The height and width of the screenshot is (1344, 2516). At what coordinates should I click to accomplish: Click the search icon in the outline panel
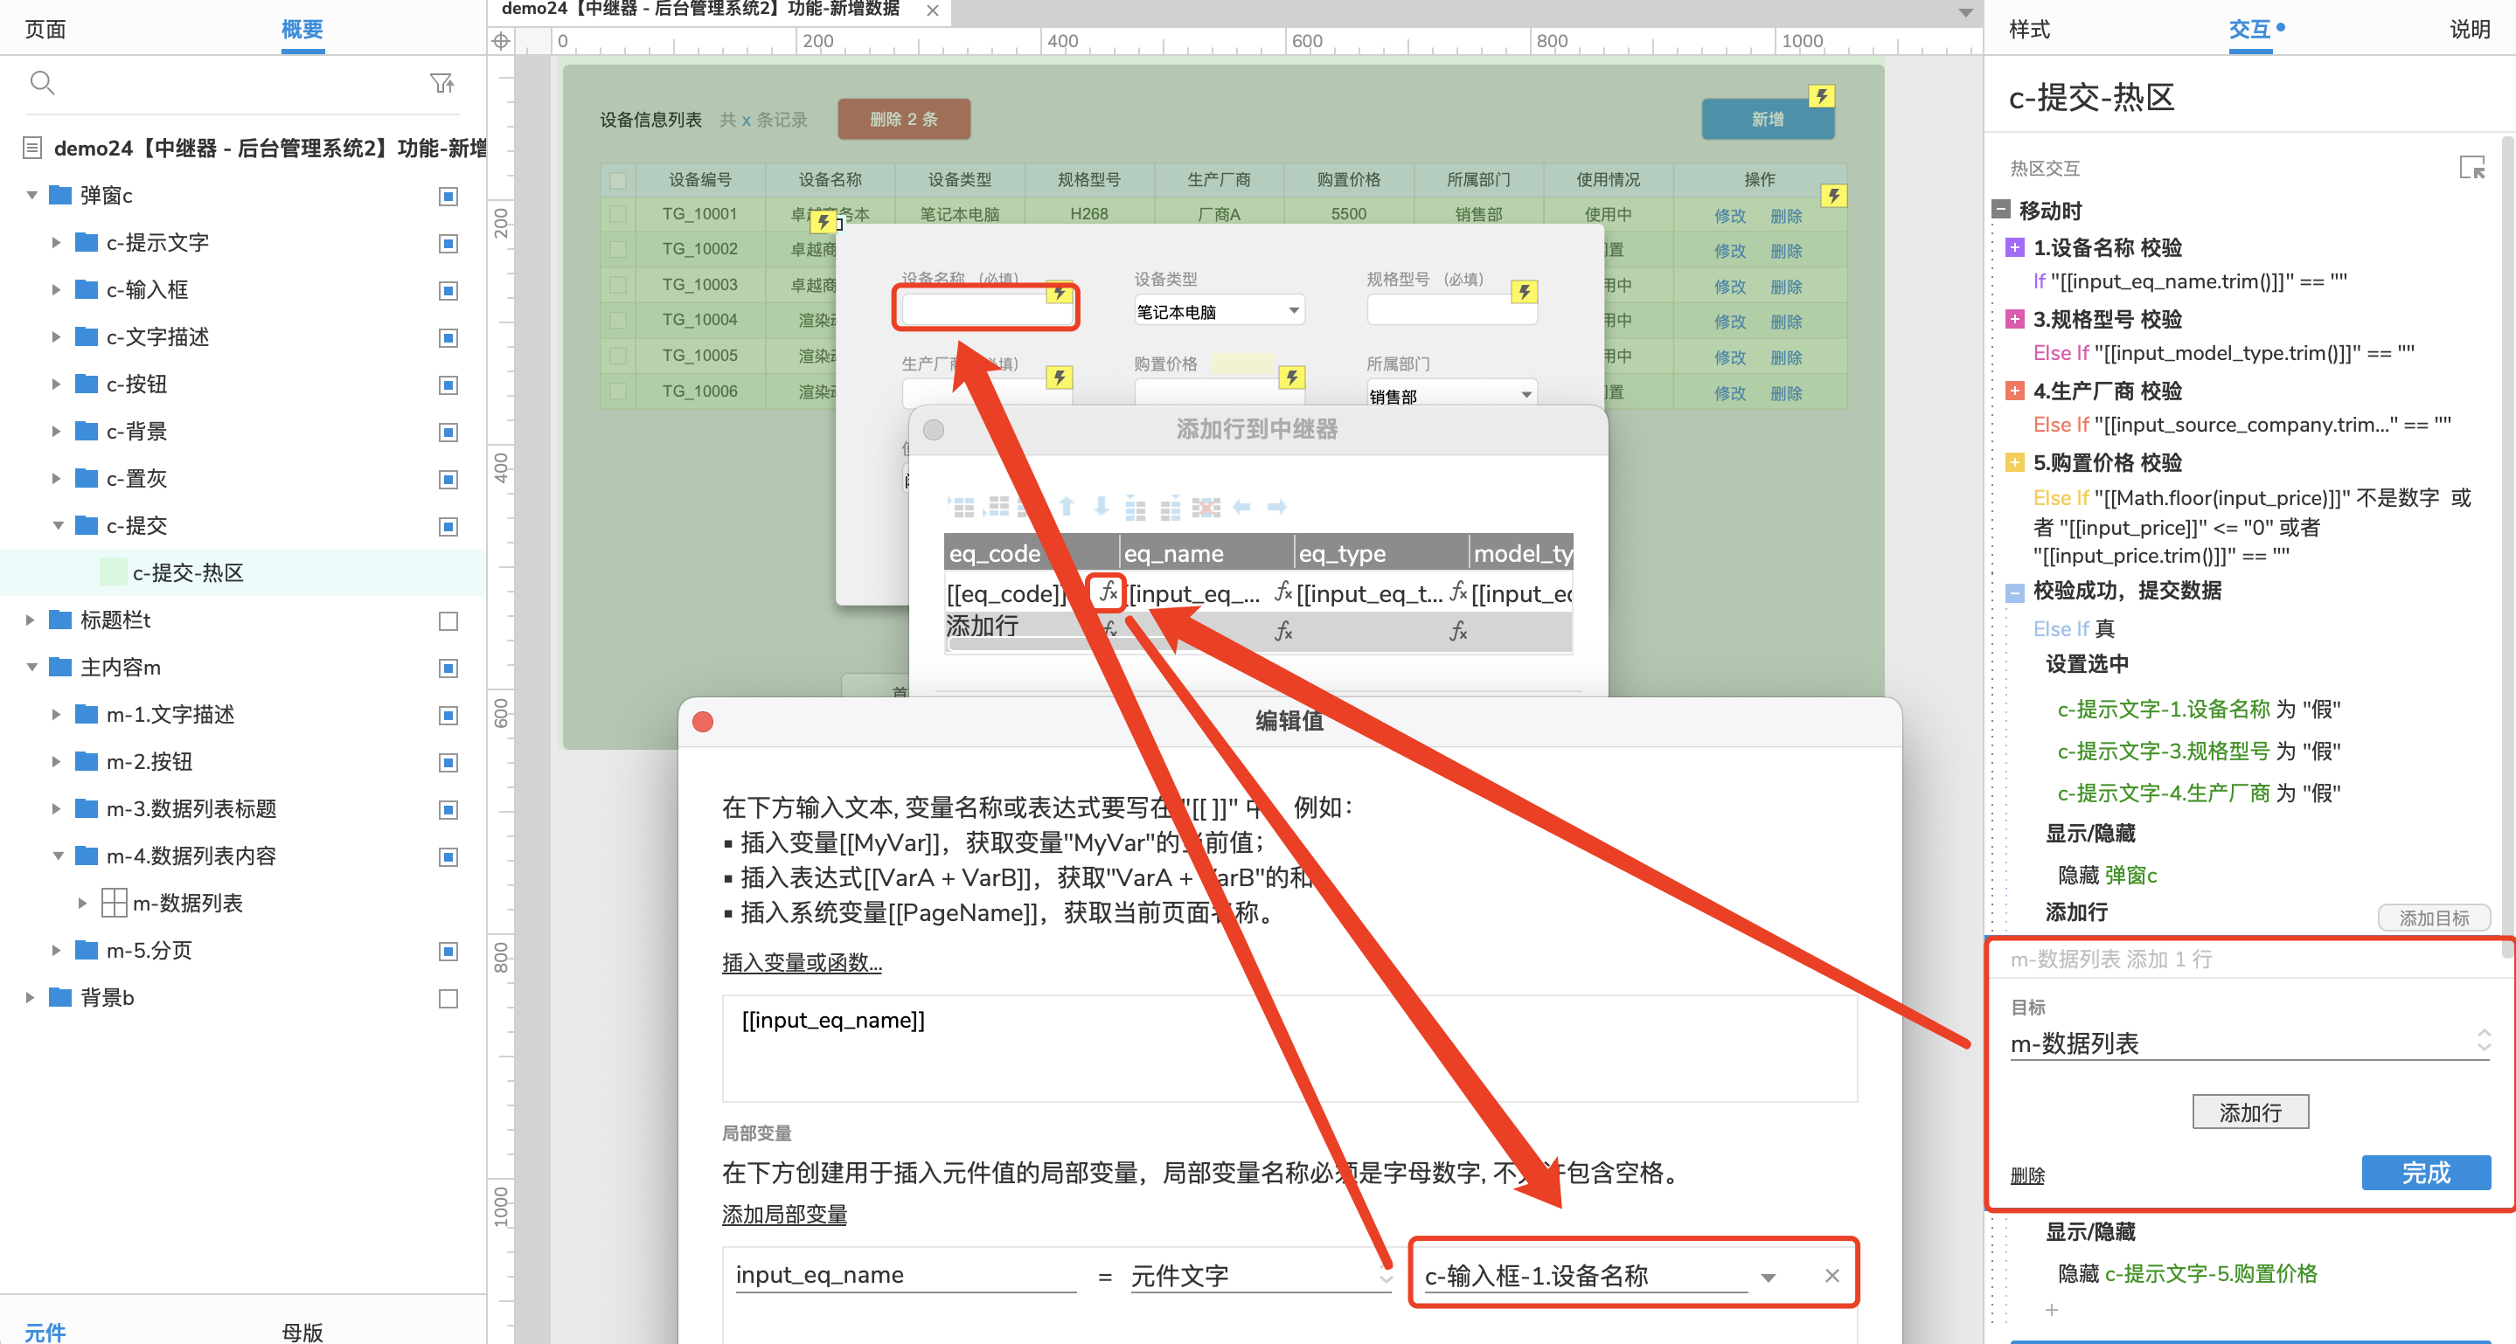[42, 83]
